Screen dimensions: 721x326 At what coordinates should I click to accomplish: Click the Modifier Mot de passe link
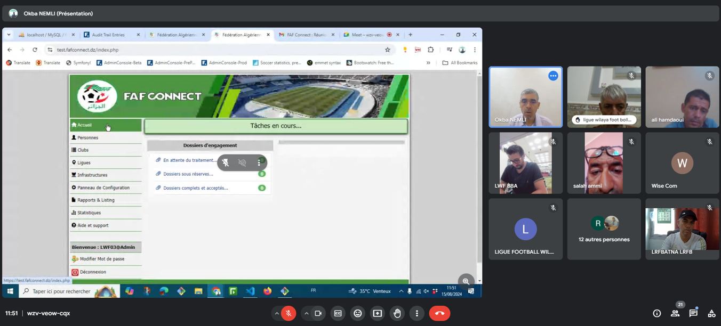(x=102, y=259)
